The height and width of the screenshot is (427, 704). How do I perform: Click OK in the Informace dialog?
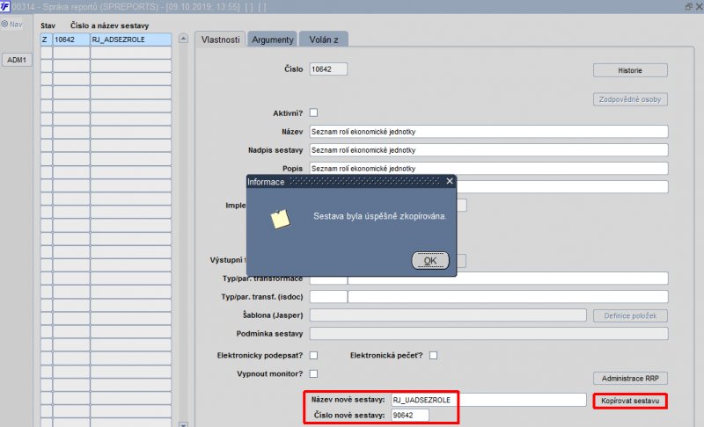(x=430, y=260)
